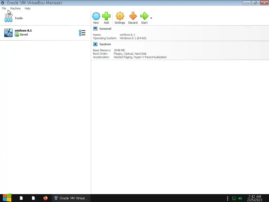Viewport: 269px width, 202px height.
Task: Expand the Start button dropdown arrow
Action: pos(151,18)
